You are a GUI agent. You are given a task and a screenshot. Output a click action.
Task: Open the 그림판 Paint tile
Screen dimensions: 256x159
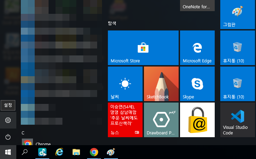[237, 15]
